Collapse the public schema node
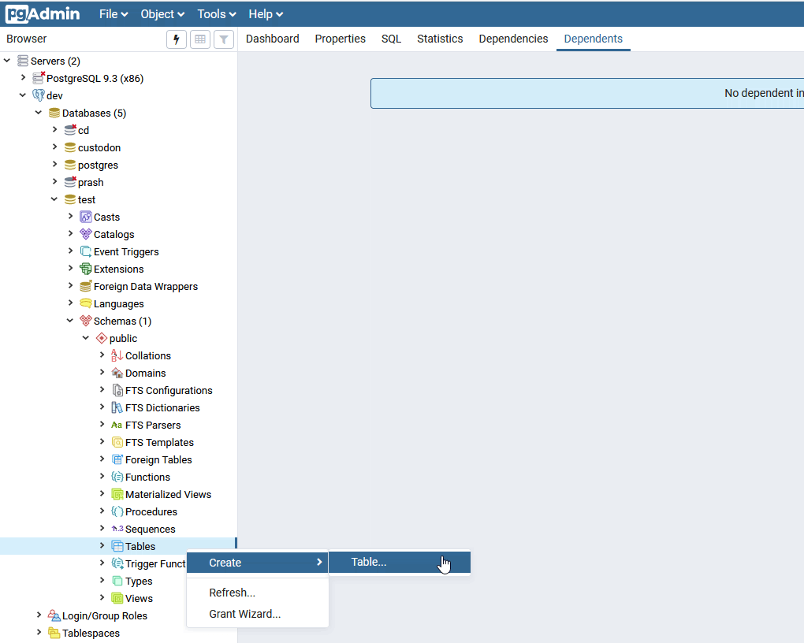 click(x=86, y=338)
